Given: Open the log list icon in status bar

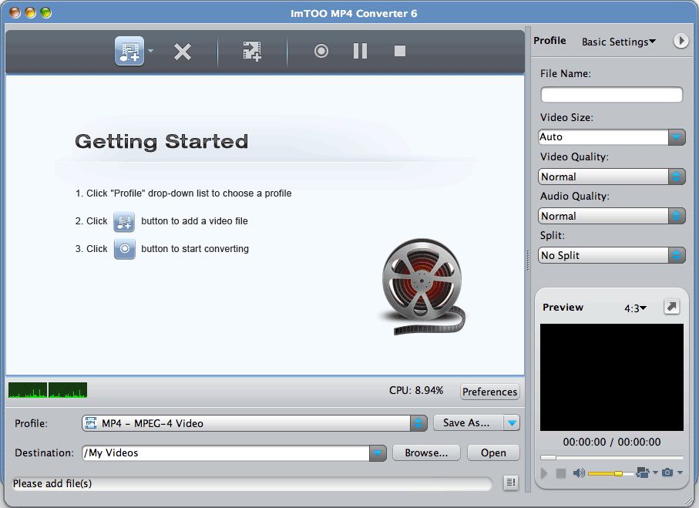Looking at the screenshot, I should (510, 483).
